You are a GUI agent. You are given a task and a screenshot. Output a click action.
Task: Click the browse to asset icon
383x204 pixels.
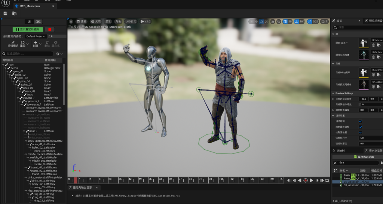click(x=15, y=14)
